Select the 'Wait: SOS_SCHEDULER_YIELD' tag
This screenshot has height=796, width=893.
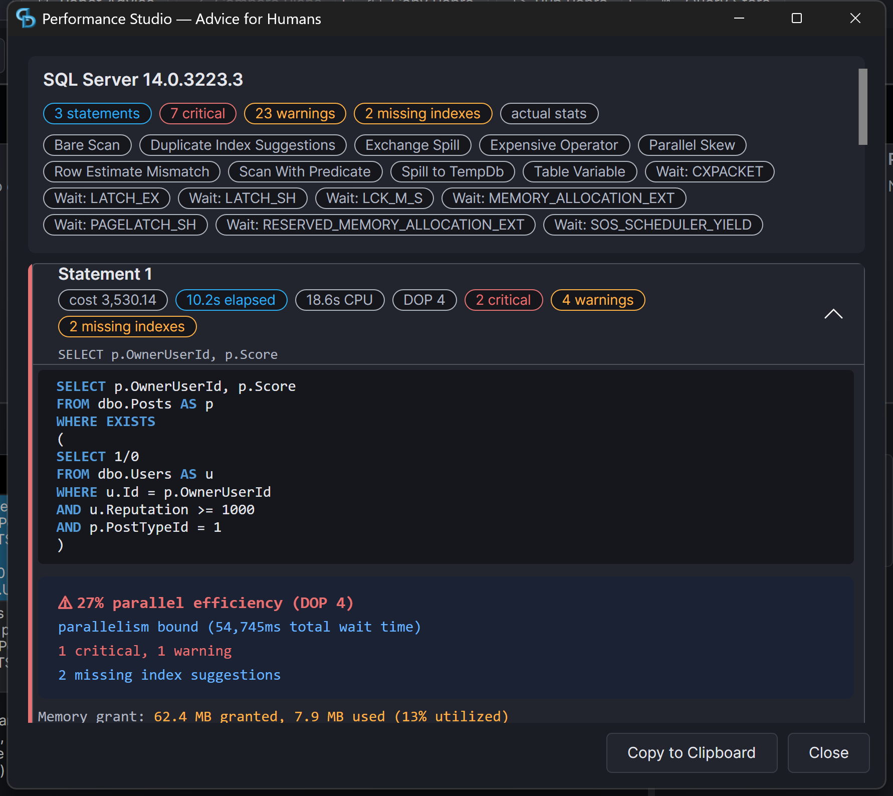[653, 225]
